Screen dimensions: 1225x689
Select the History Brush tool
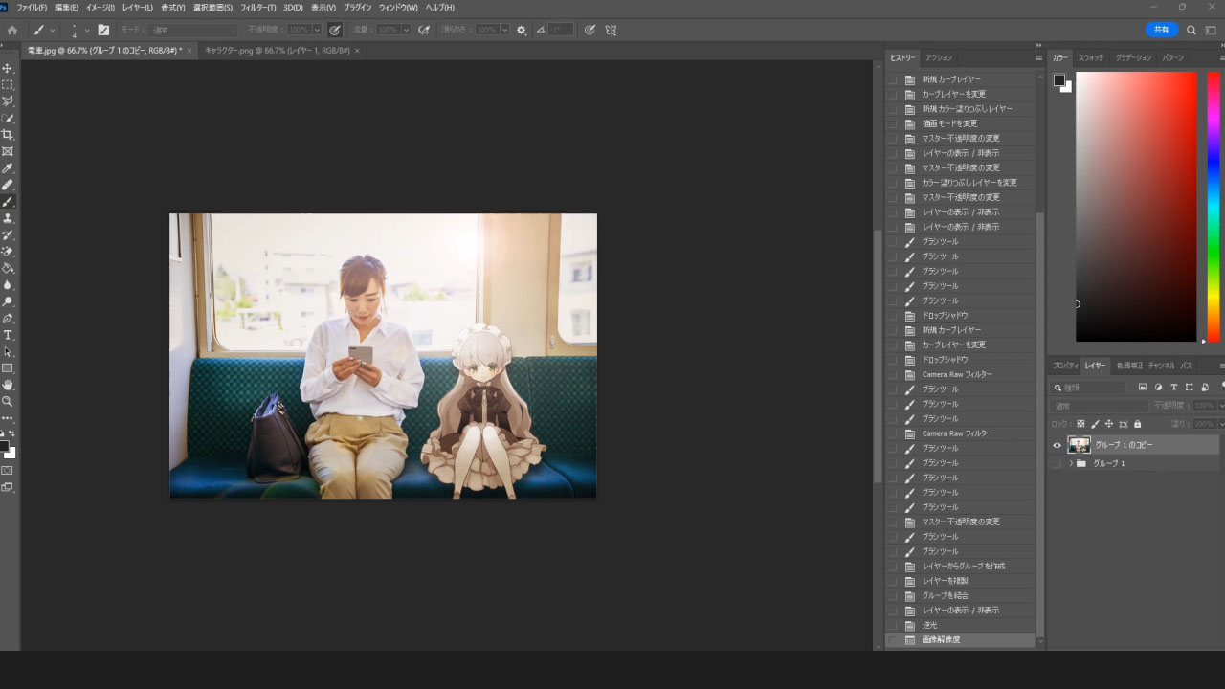click(x=8, y=234)
